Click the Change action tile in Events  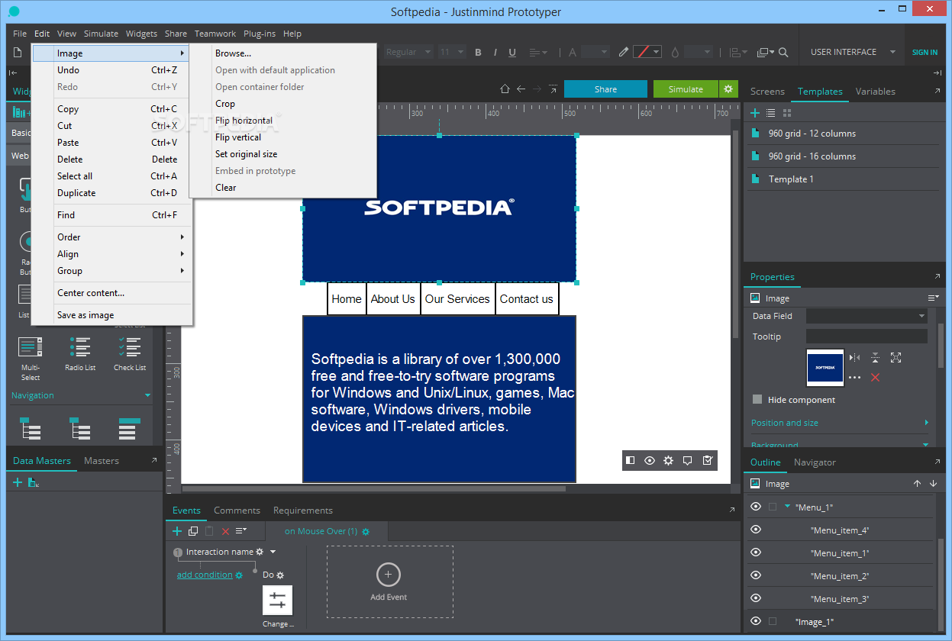click(x=277, y=601)
